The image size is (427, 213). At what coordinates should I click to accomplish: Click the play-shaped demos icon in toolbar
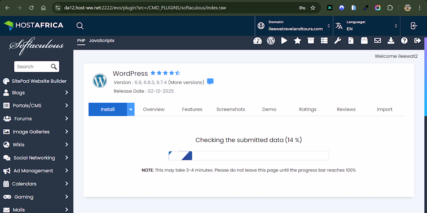click(x=284, y=41)
